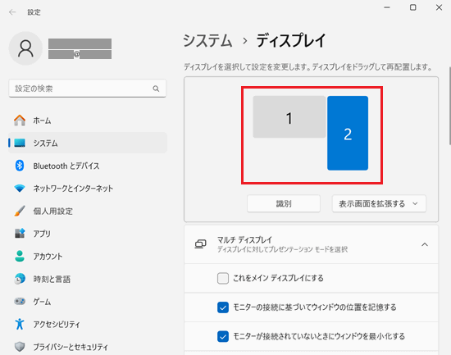Screen dimensions: 451x355
Task: Open ネットワークとインターネット settings
Action: (x=88, y=189)
